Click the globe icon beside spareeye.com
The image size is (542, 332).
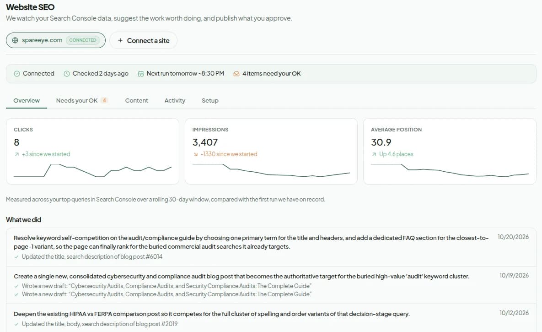(15, 40)
